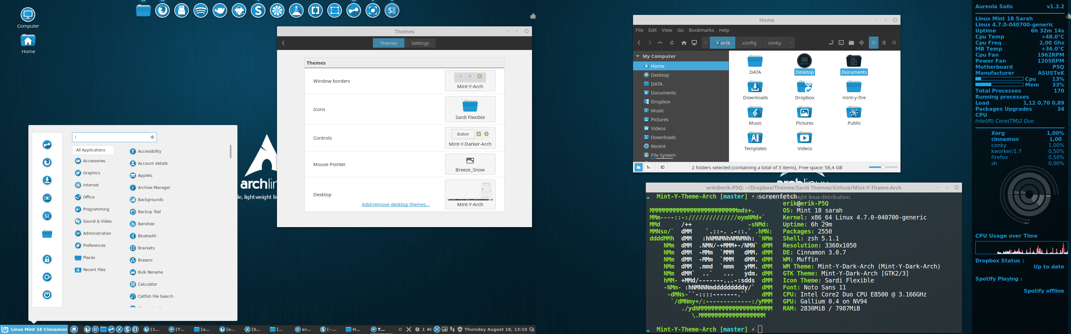Click the computer icon in file manager toolbar
Image resolution: width=1071 pixels, height=334 pixels.
[694, 43]
